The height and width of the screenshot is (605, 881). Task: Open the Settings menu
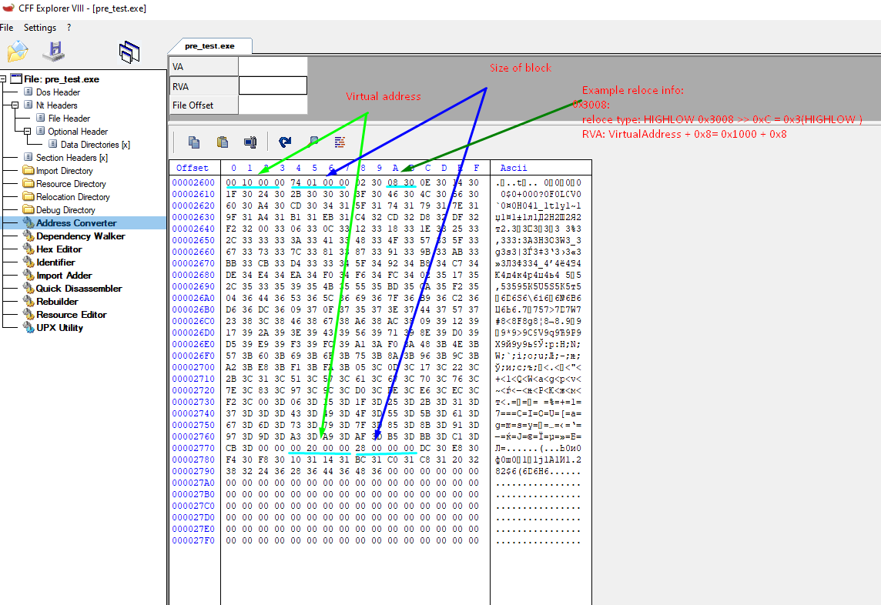[39, 28]
